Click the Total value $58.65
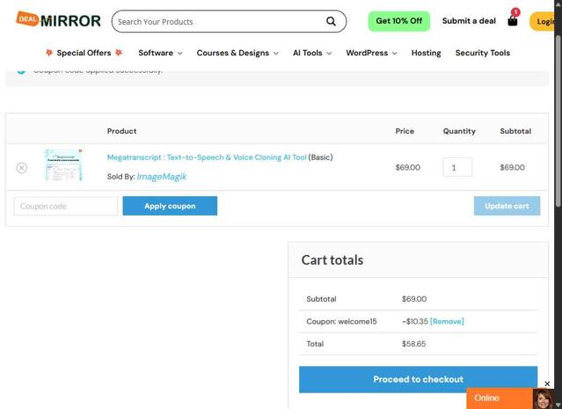This screenshot has width=562, height=409. [413, 344]
